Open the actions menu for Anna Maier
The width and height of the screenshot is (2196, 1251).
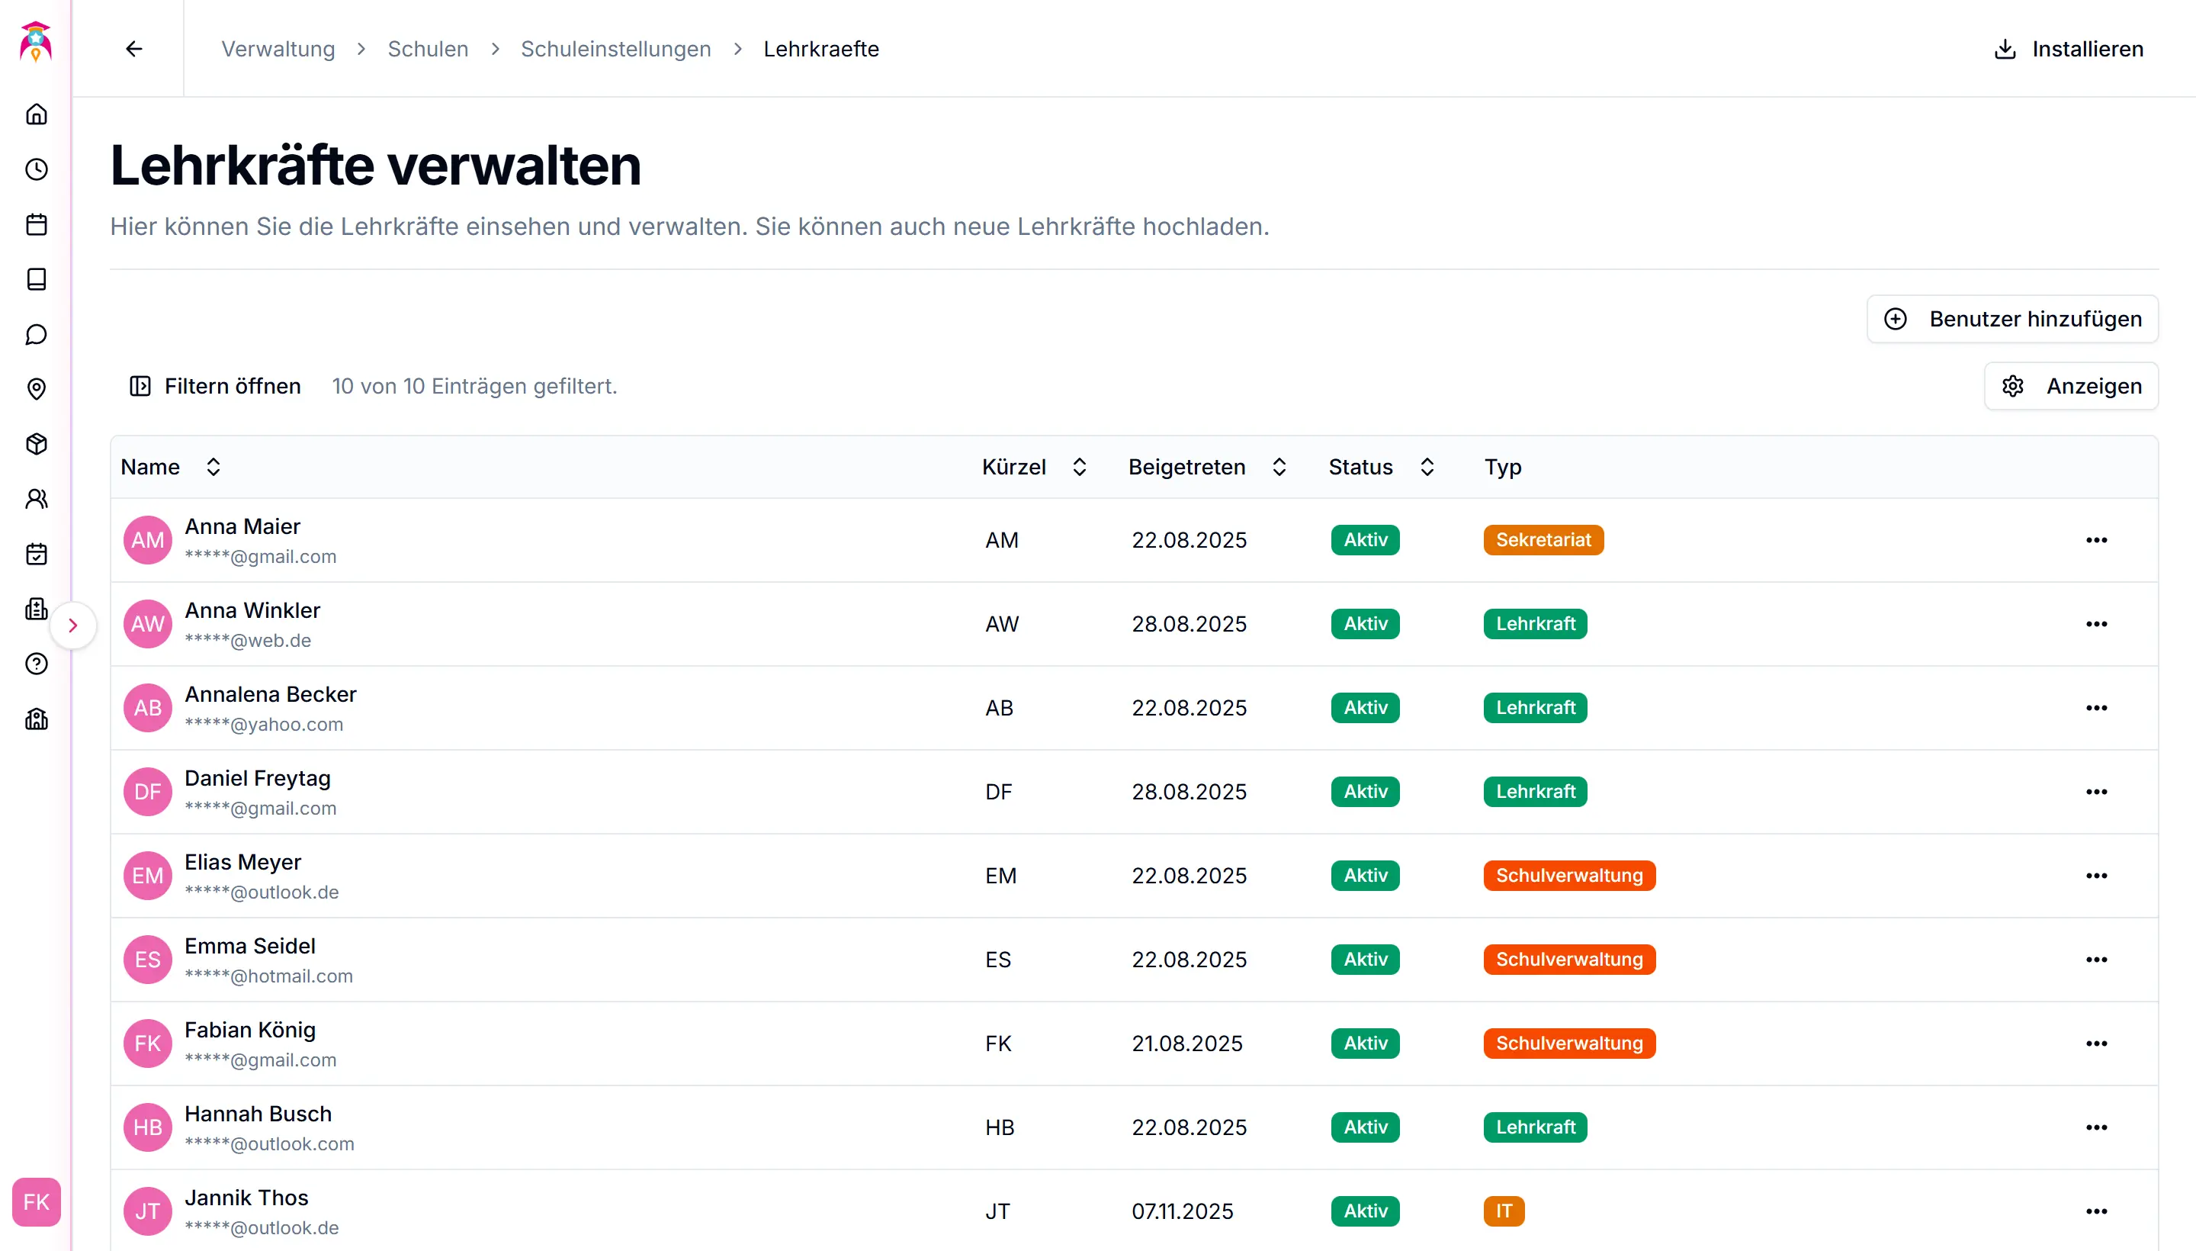[x=2095, y=539]
